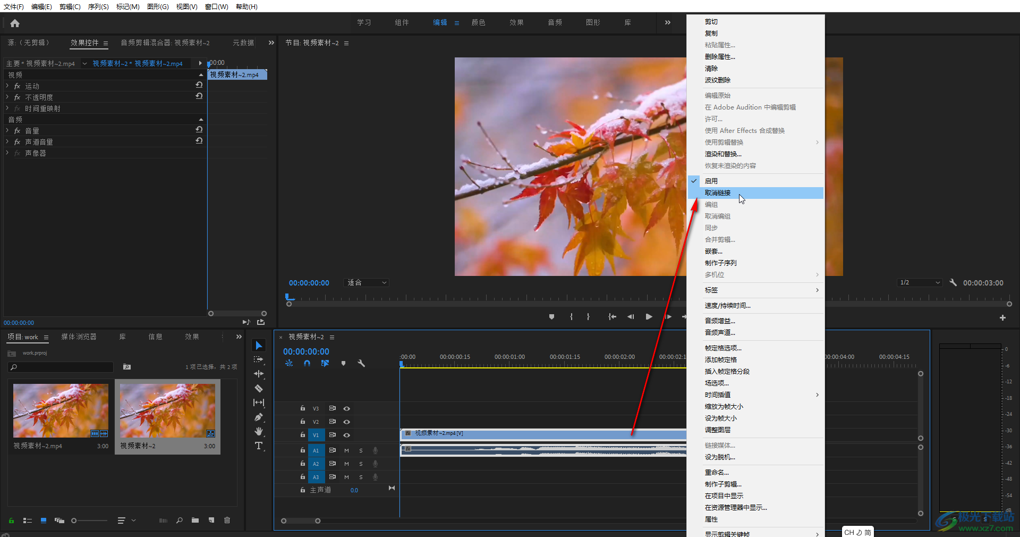Select the Selection tool arrow
This screenshot has width=1020, height=537.
pos(259,346)
